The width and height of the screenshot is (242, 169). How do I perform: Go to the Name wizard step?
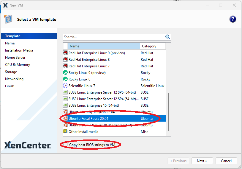click(10, 43)
